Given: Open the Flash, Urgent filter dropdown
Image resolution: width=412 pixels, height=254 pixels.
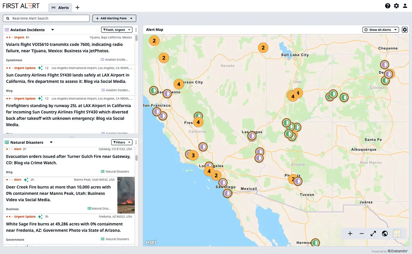Looking at the screenshot, I should point(117,30).
